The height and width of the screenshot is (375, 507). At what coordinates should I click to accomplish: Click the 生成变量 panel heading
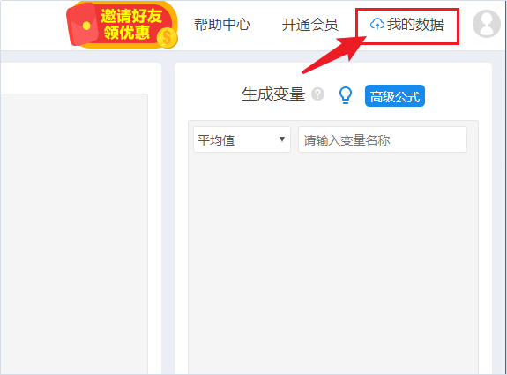tap(273, 94)
